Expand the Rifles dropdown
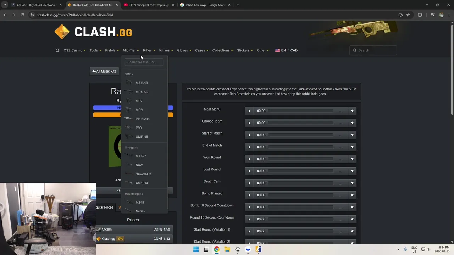Viewport: 454px width, 255px height. (x=149, y=50)
